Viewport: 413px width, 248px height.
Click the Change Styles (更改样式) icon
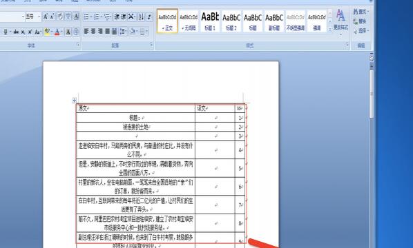(340, 21)
